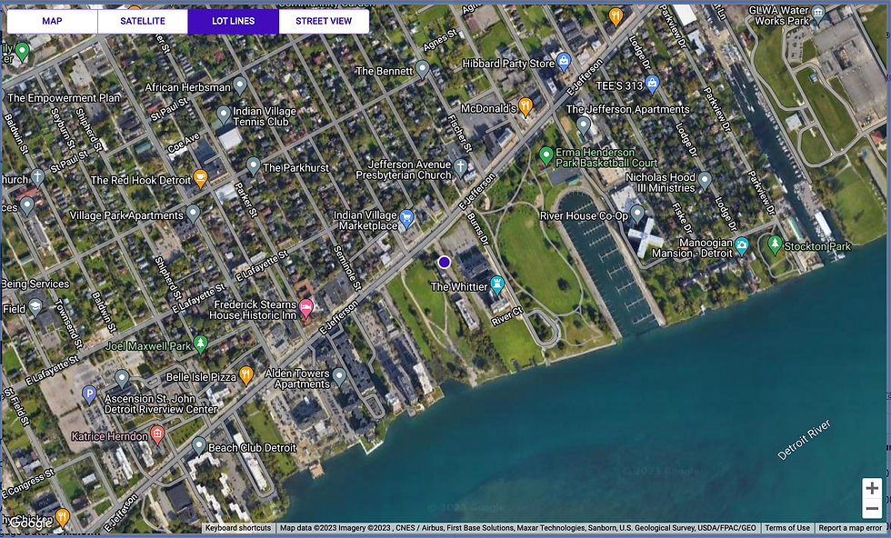This screenshot has height=538, width=891.
Task: Select the McDonald's restaurant pin
Action: click(526, 106)
